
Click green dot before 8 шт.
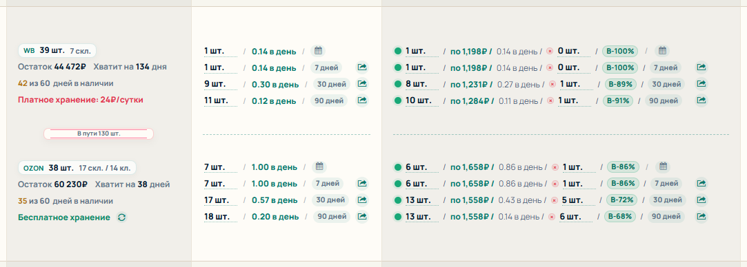click(398, 84)
